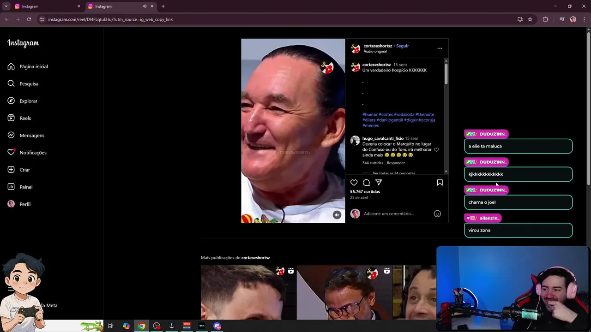Go back in browser history
This screenshot has height=332, width=591.
[x=6, y=19]
